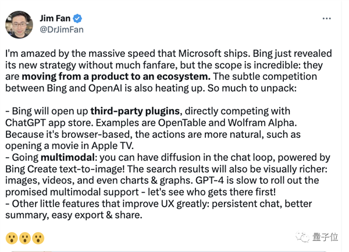Click the first astonished face emoji

point(11,237)
